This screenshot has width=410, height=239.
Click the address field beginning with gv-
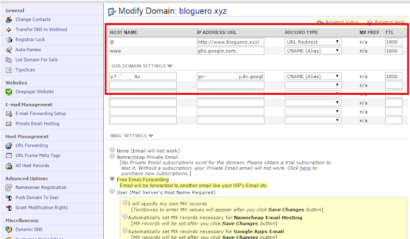231,76
